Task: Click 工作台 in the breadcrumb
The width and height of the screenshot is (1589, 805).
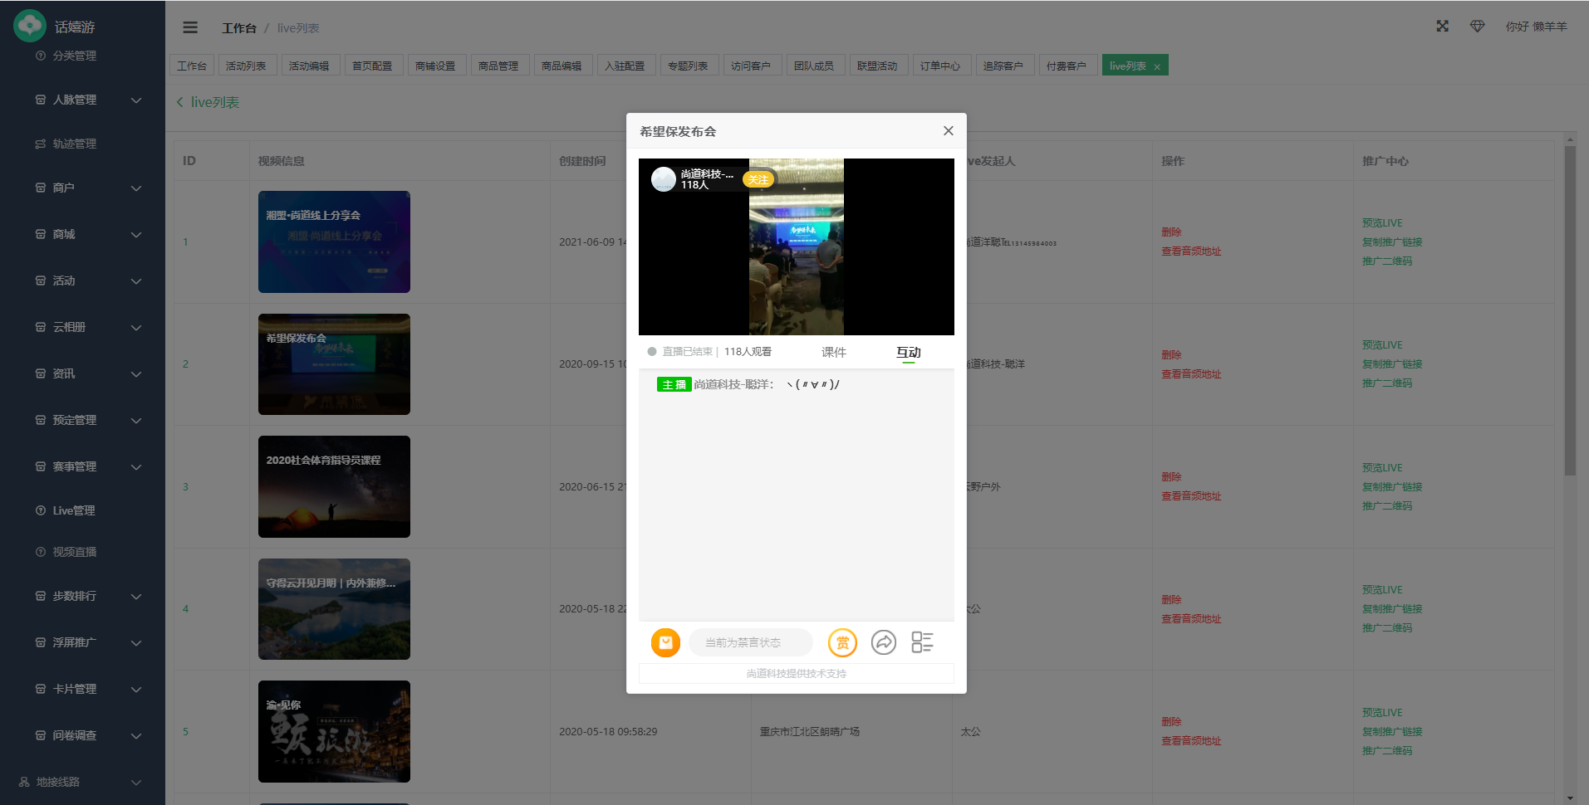Action: pos(239,28)
